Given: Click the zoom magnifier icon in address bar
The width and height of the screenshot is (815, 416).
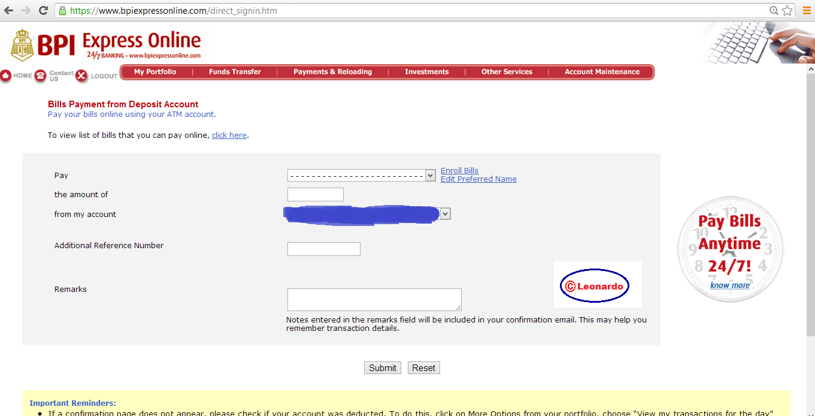Looking at the screenshot, I should pos(774,11).
